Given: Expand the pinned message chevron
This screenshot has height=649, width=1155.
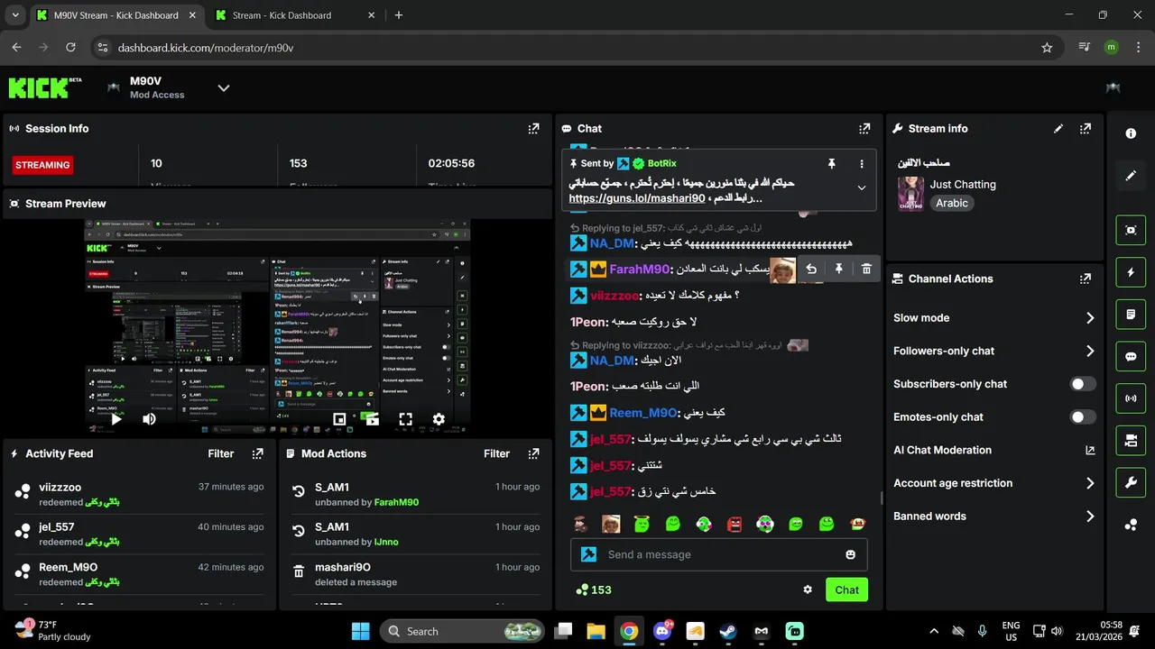Looking at the screenshot, I should 862,187.
